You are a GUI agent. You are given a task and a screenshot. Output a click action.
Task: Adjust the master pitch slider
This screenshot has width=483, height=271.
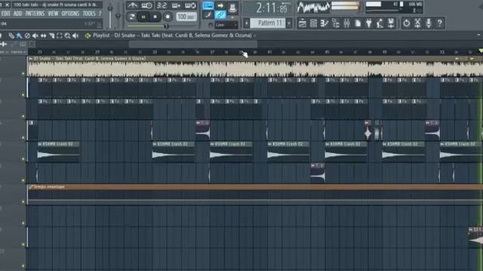coord(118,15)
